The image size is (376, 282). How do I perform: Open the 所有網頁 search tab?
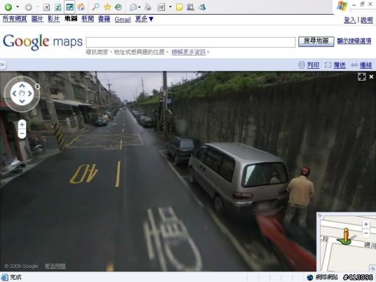[15, 19]
